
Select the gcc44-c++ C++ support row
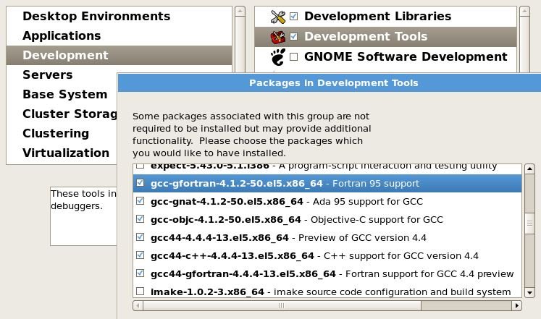327,255
